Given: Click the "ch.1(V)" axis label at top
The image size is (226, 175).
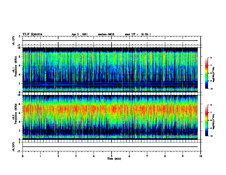Looking at the screenshot, I should [13, 41].
